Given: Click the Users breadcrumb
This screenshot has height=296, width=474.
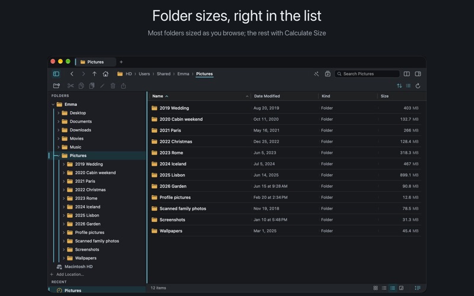Looking at the screenshot, I should pyautogui.click(x=144, y=73).
